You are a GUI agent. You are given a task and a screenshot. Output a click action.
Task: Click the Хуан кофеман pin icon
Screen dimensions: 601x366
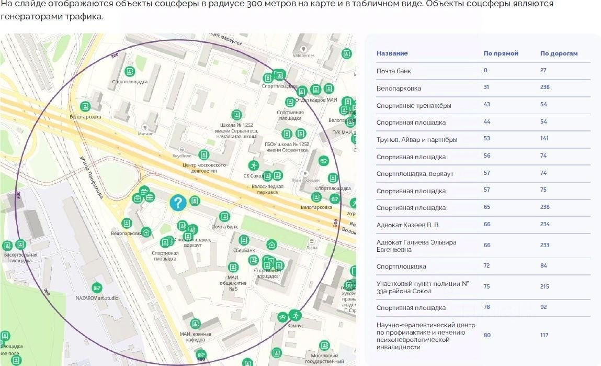(x=305, y=174)
